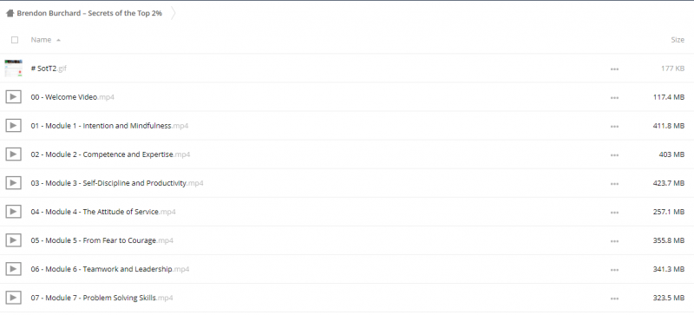This screenshot has height=315, width=694.
Task: Click the play icon for 00 - Welcome Video
Action: (13, 96)
